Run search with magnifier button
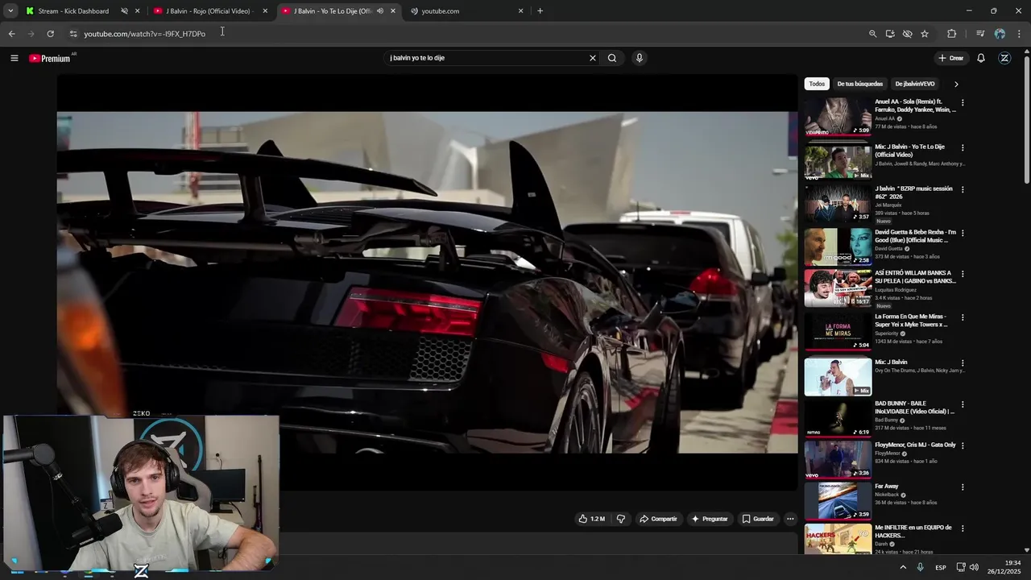This screenshot has height=580, width=1031. [x=612, y=58]
